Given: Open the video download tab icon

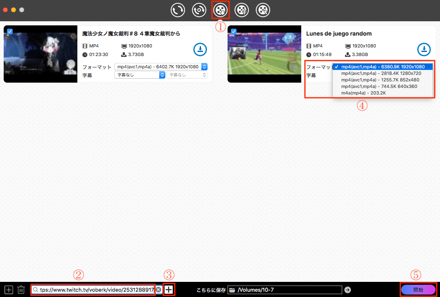Looking at the screenshot, I should tap(221, 10).
